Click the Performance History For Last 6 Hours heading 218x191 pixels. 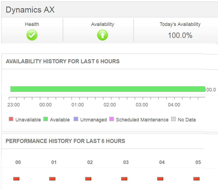[x=65, y=141]
